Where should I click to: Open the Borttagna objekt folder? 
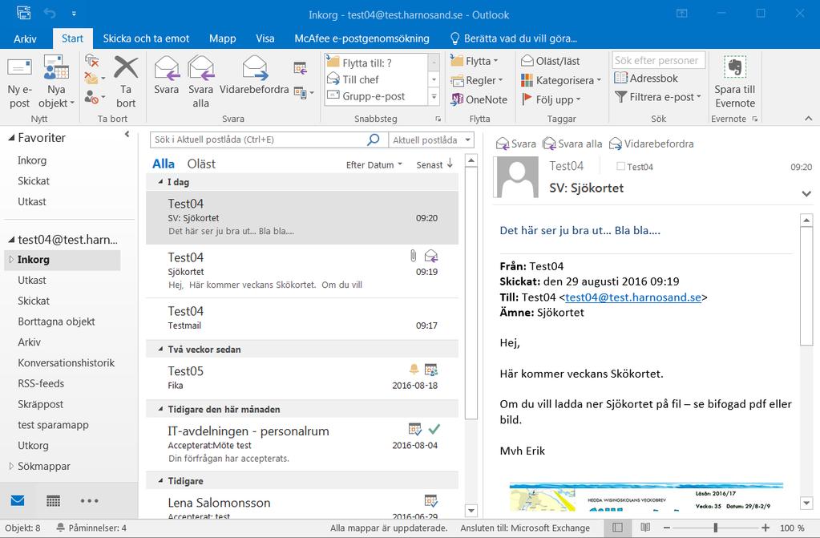pyautogui.click(x=56, y=322)
